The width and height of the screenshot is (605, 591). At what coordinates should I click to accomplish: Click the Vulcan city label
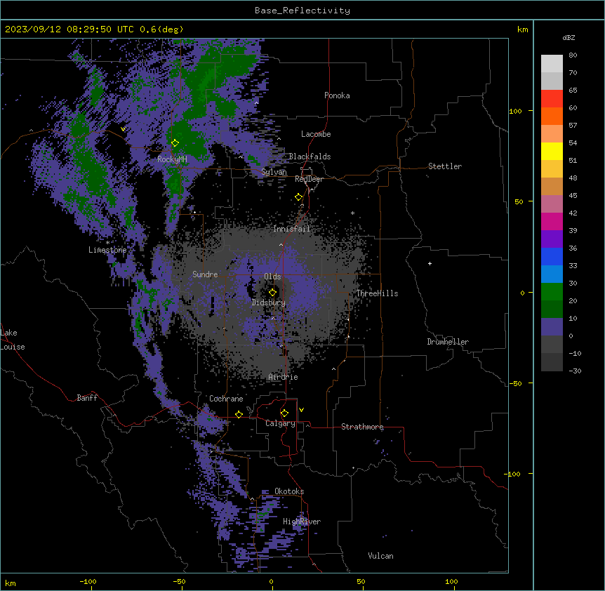click(380, 556)
